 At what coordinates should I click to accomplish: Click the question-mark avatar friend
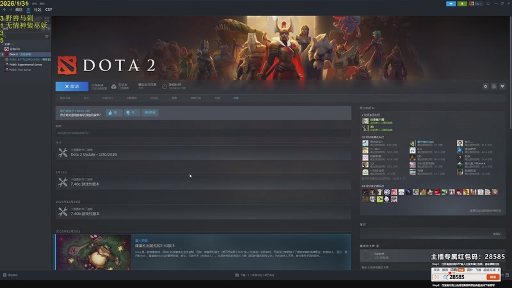tap(460, 157)
